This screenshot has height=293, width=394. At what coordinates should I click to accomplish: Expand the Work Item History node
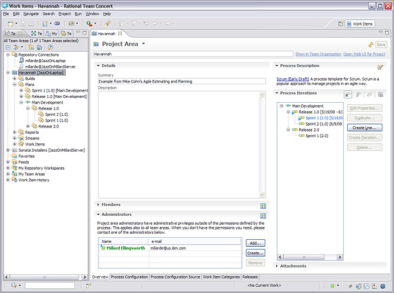click(8, 180)
